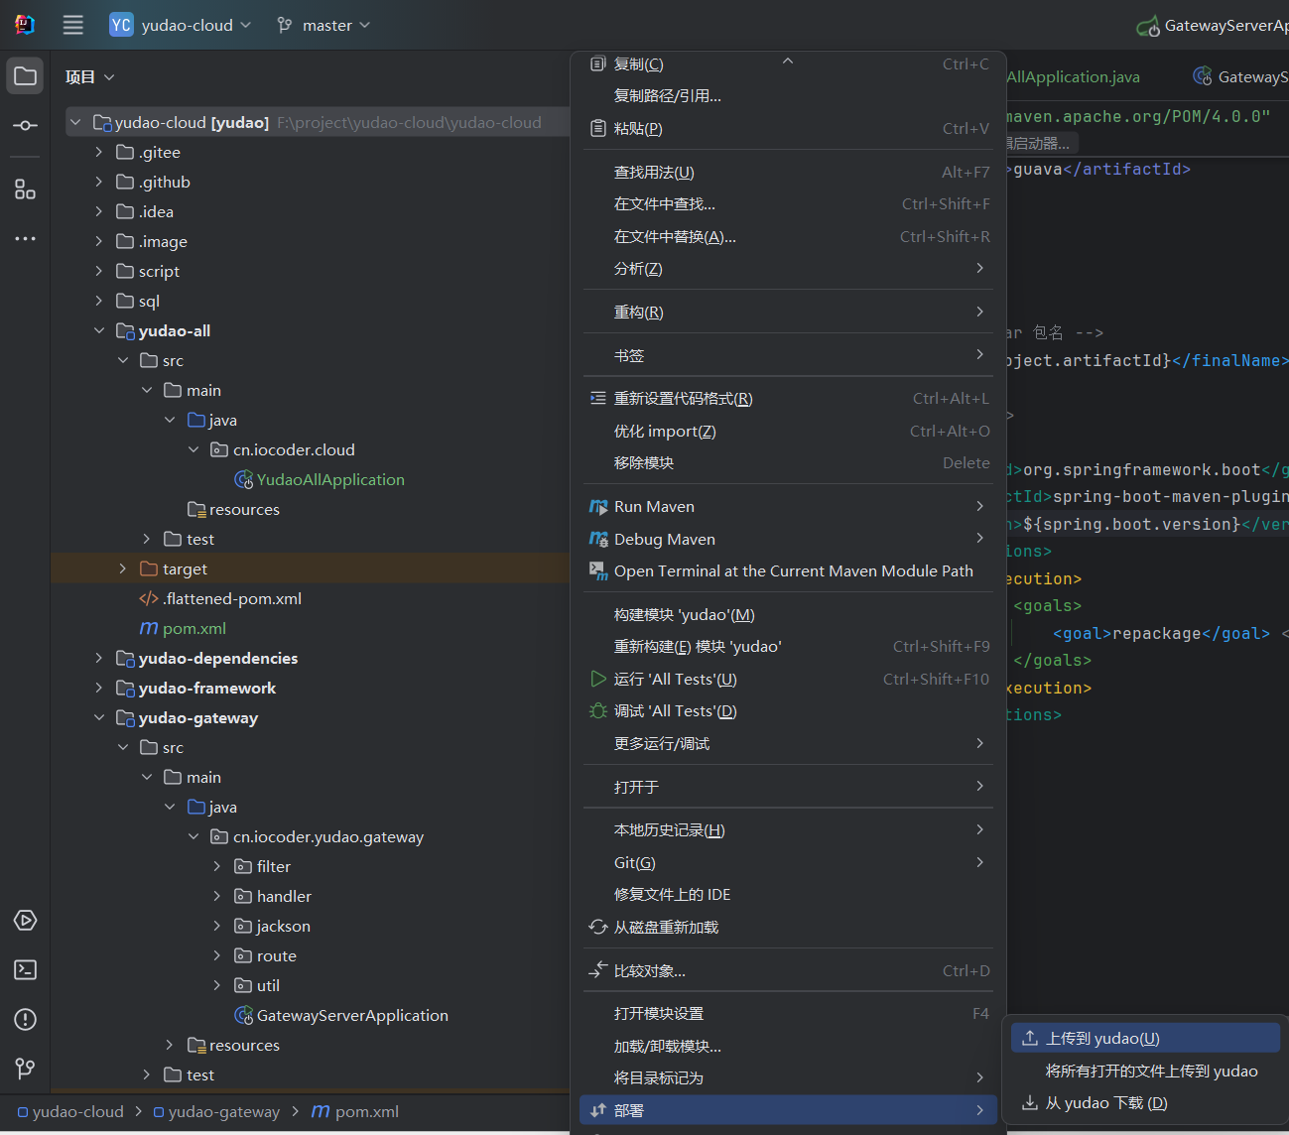Expand the yudao-dependencies module
This screenshot has width=1289, height=1135.
pos(98,659)
